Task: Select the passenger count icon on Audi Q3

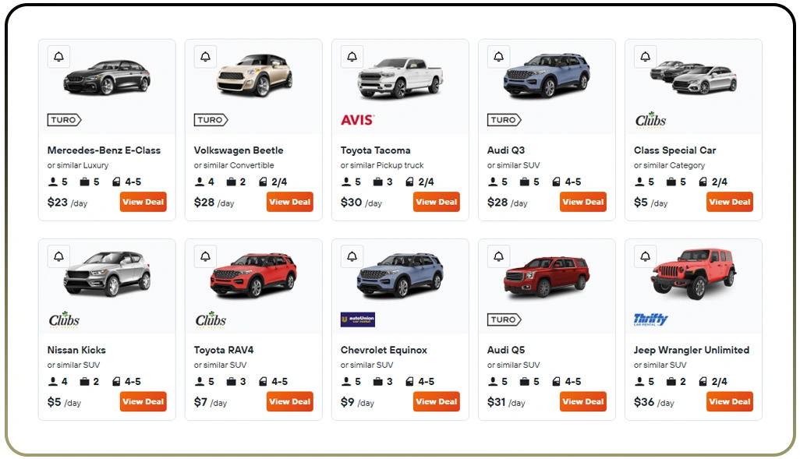Action: (493, 182)
